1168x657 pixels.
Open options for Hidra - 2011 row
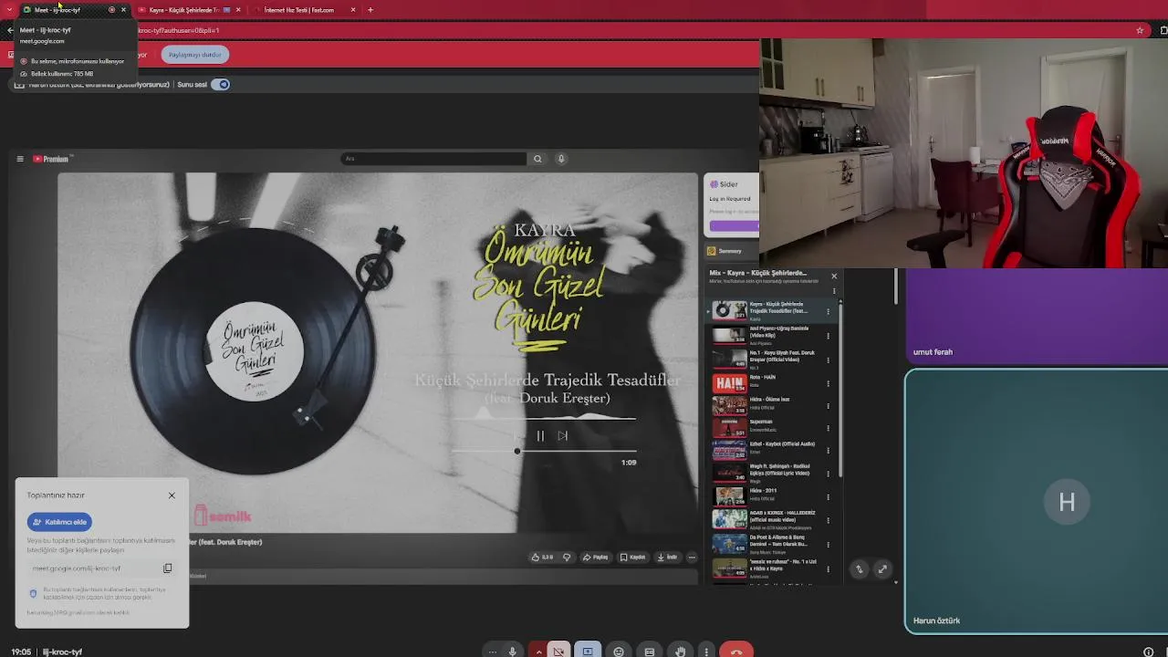(828, 497)
